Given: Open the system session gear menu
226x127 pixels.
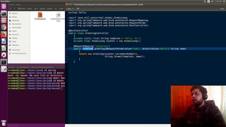Looking at the screenshot, I should point(224,1).
